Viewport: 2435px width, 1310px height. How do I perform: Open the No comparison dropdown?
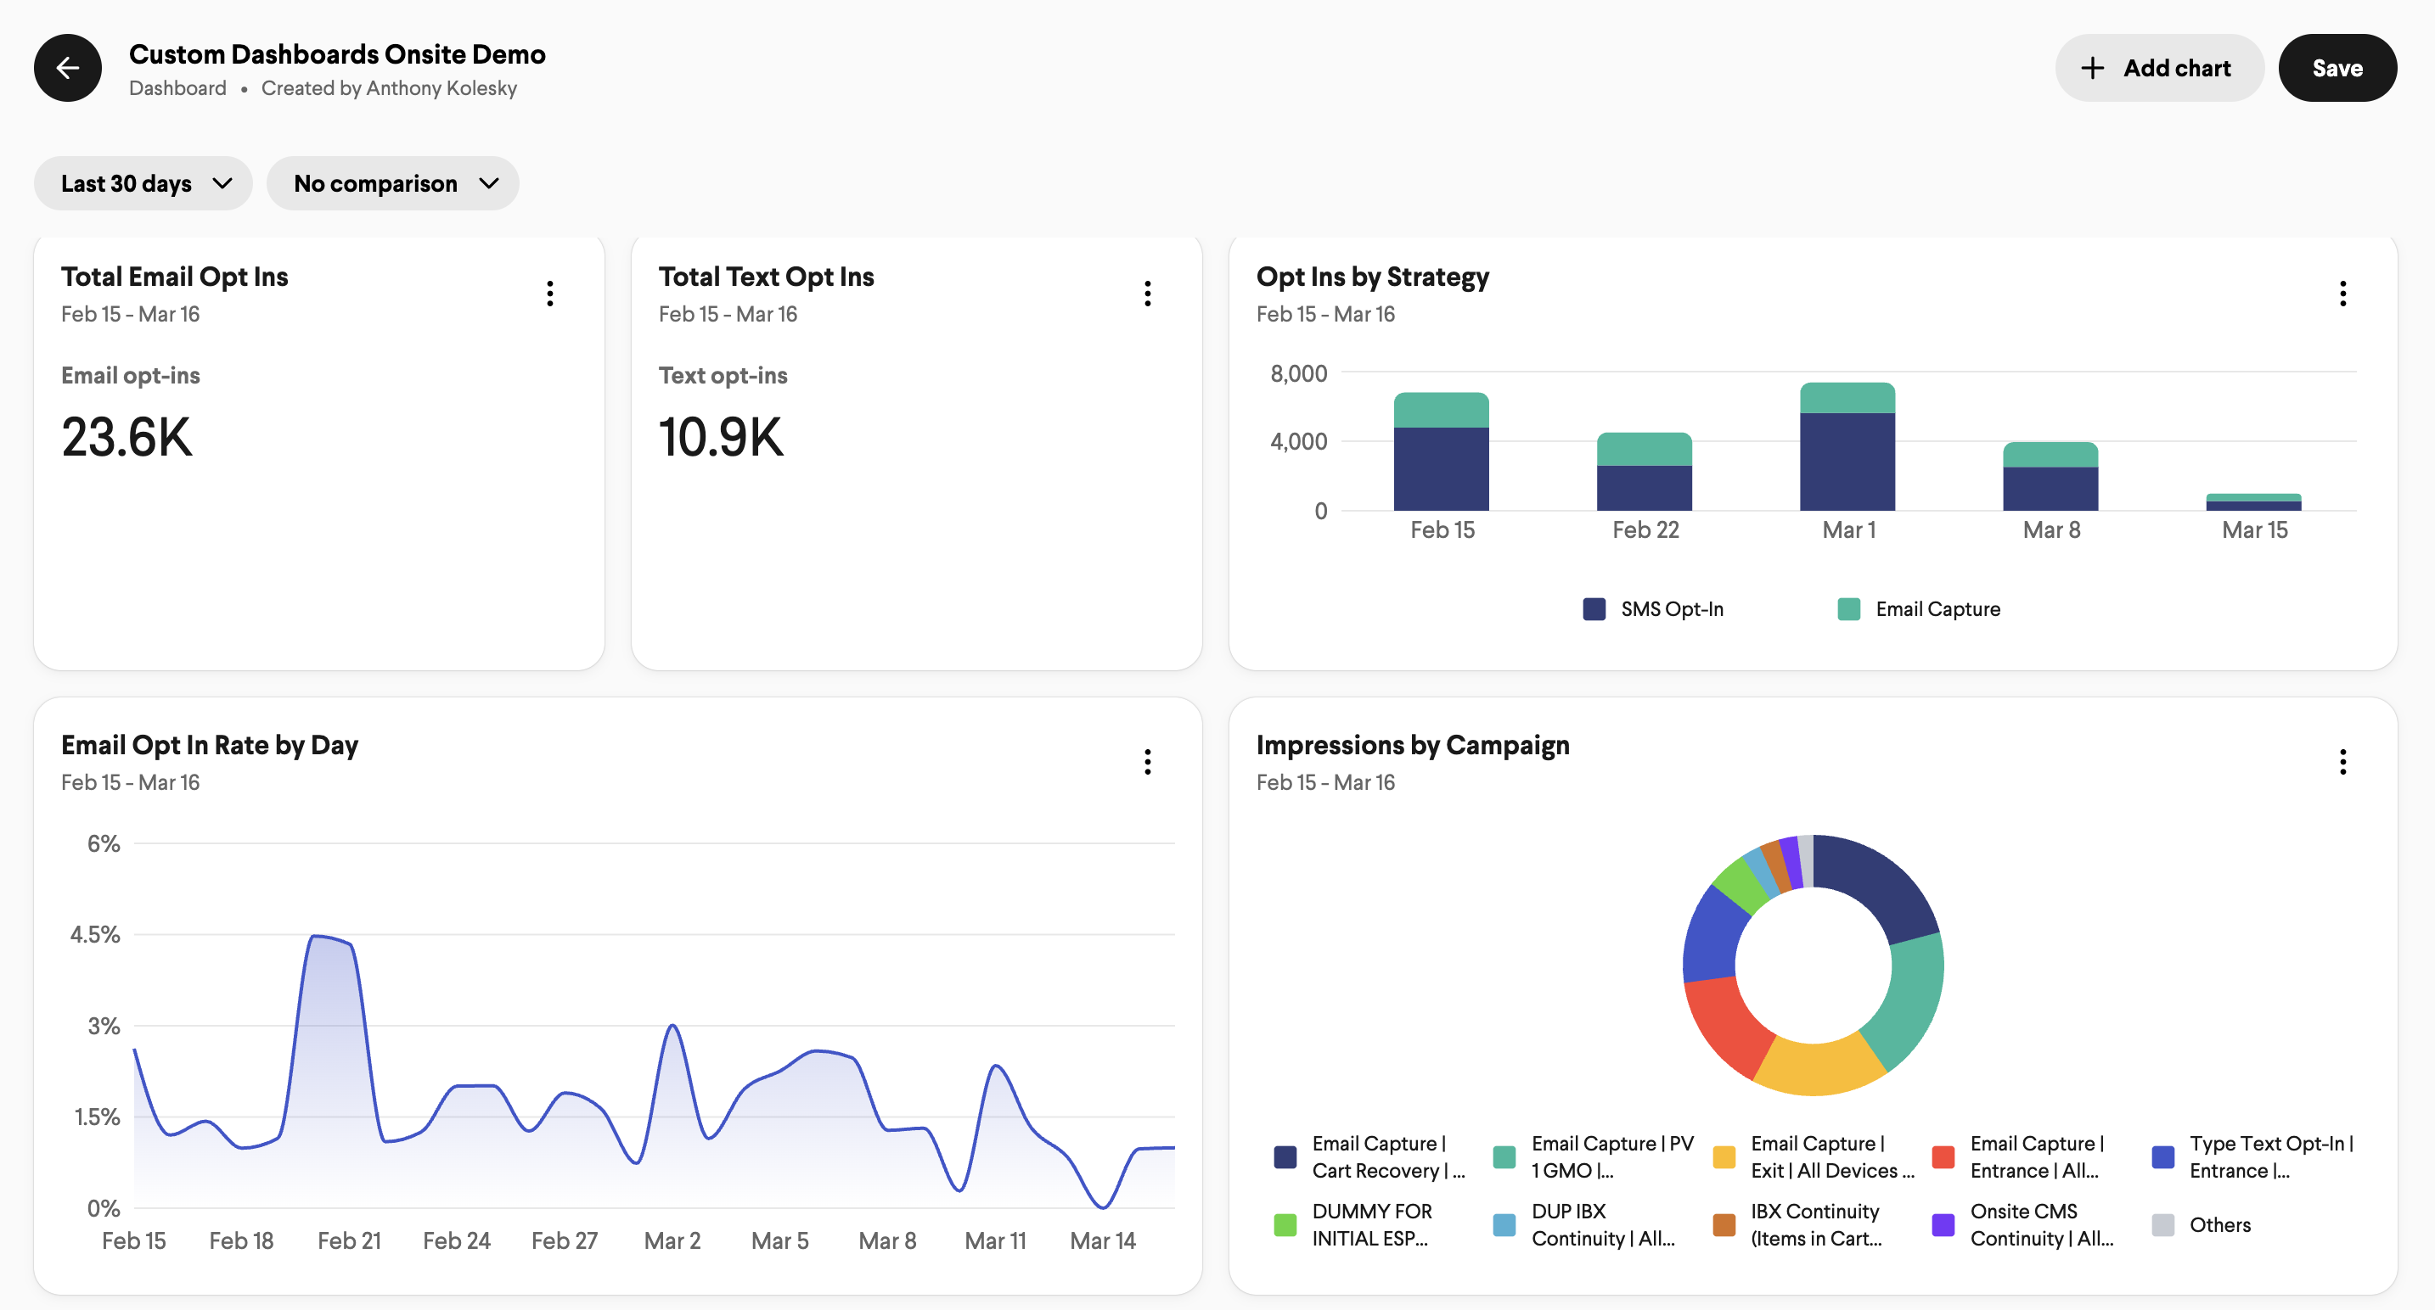coord(392,183)
